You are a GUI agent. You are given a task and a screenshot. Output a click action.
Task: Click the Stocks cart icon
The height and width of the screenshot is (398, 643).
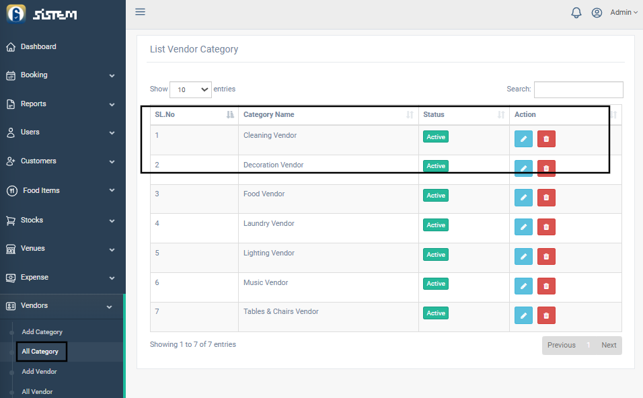11,221
